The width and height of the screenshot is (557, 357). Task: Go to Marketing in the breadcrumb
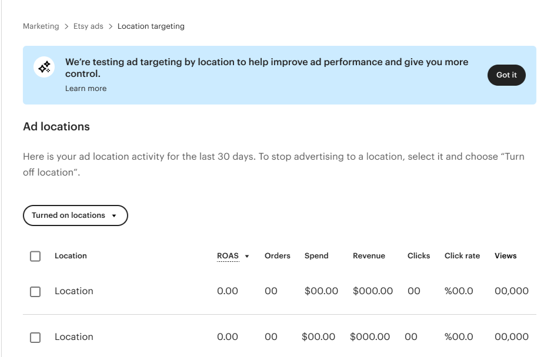click(41, 26)
